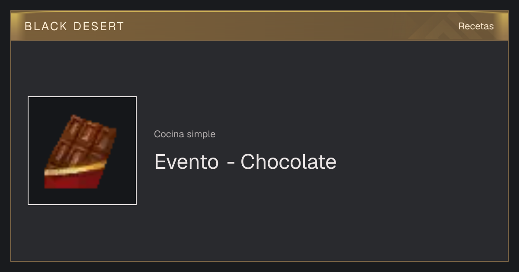This screenshot has height=272, width=519.
Task: Click the word Evento in the heading
Action: click(186, 162)
